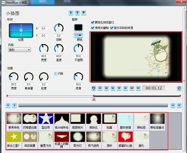Click the loop playback icon
Screen dimensions: 187x153
tap(93, 88)
